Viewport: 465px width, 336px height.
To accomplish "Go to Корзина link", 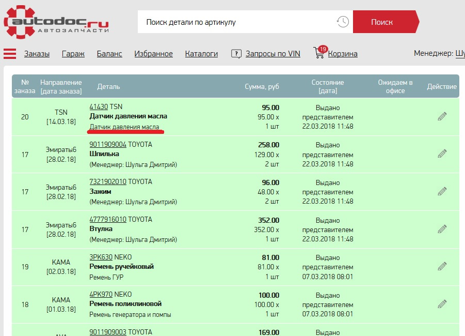I will point(343,54).
